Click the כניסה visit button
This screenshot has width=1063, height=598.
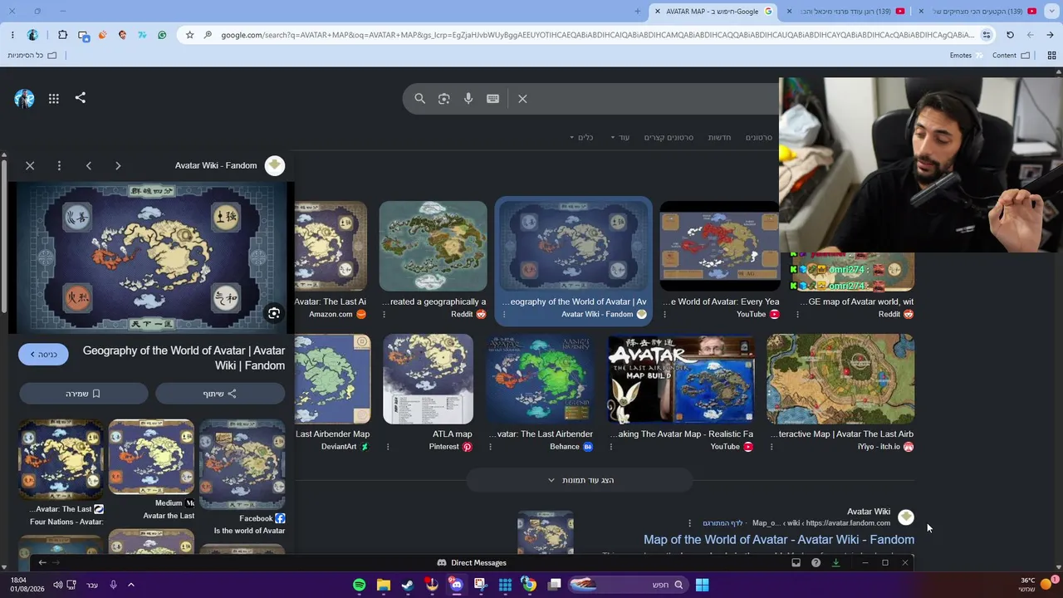43,355
